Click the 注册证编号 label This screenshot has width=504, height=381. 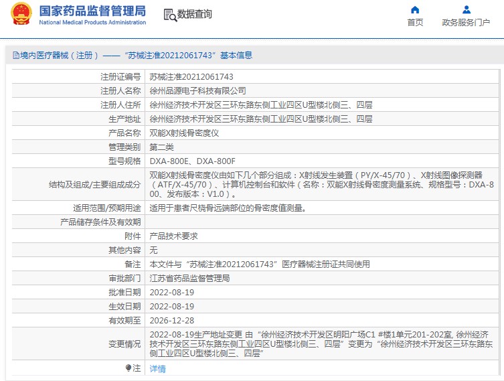click(x=120, y=77)
